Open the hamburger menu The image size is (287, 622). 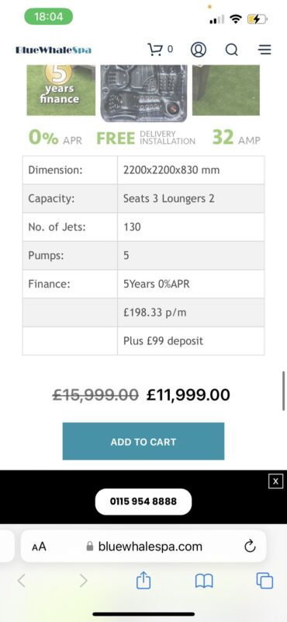pos(265,50)
